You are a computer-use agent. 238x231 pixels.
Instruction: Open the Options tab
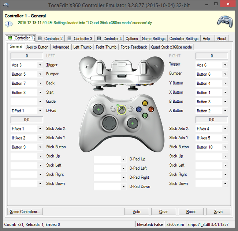[131, 38]
